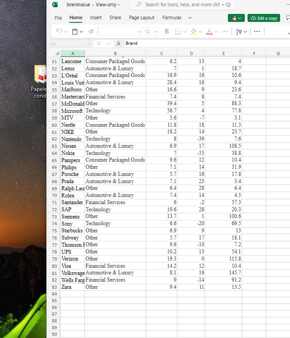Click the Enter formula checkmark icon
Image resolution: width=290 pixels, height=338 pixels.
(109, 43)
